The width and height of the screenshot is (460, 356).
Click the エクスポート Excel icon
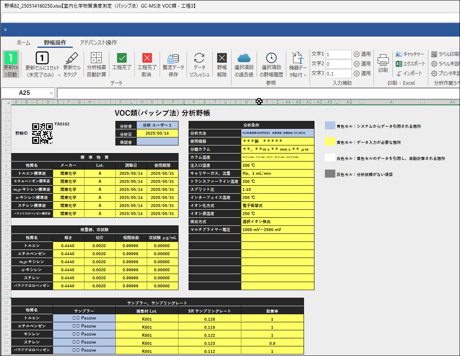tap(399, 63)
